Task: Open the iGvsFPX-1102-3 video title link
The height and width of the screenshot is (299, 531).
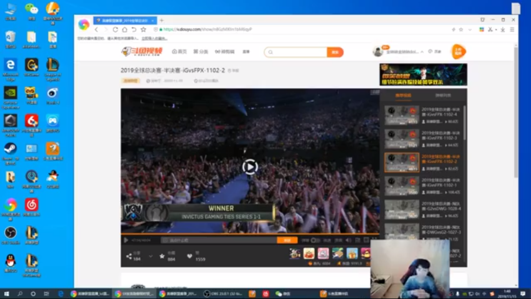Action: click(x=441, y=135)
